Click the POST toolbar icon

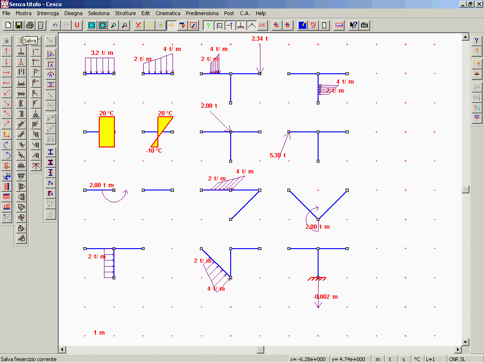click(x=313, y=25)
